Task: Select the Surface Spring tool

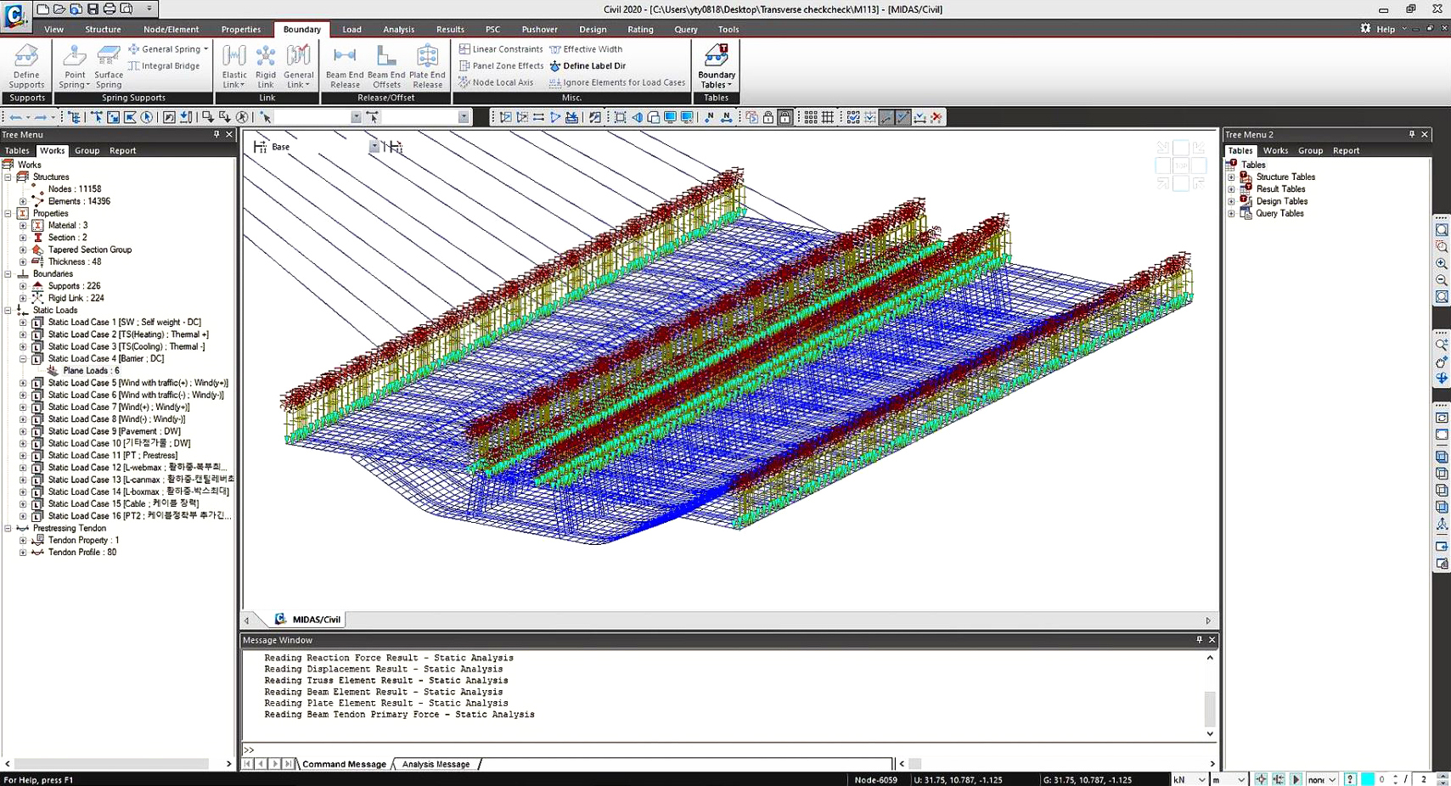Action: [x=108, y=66]
